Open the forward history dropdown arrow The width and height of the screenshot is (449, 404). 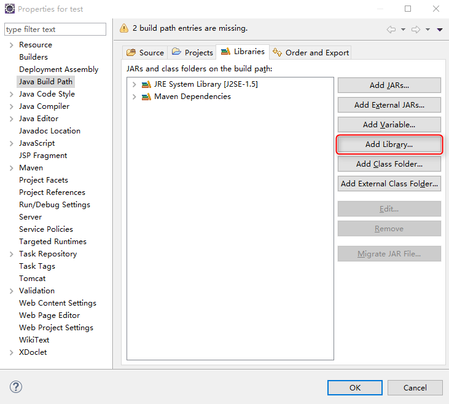pos(428,30)
